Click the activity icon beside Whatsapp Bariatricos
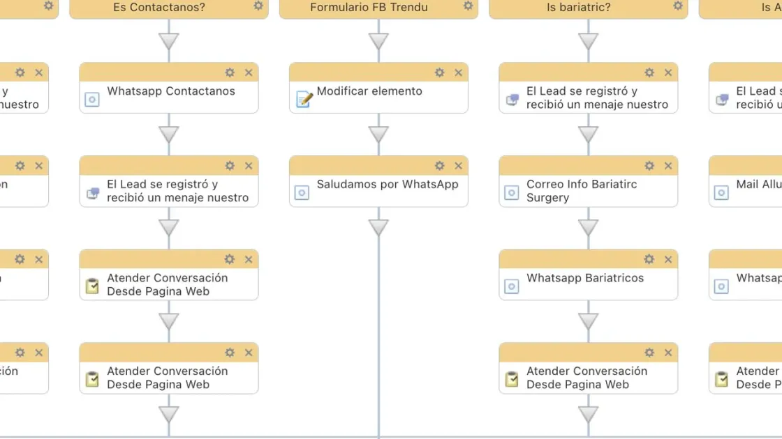 point(512,286)
